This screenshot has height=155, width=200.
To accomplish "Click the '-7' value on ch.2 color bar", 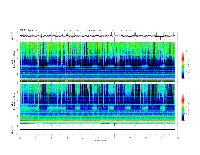I will (x=186, y=121).
